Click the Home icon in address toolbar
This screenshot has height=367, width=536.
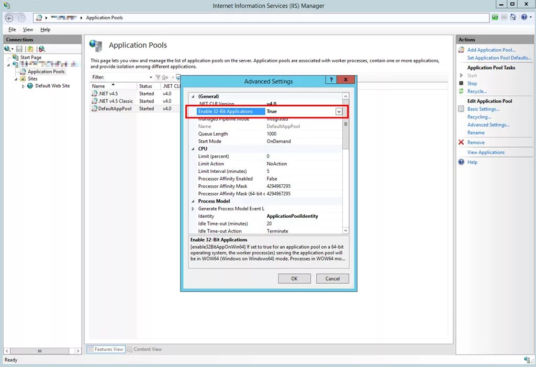click(x=513, y=17)
